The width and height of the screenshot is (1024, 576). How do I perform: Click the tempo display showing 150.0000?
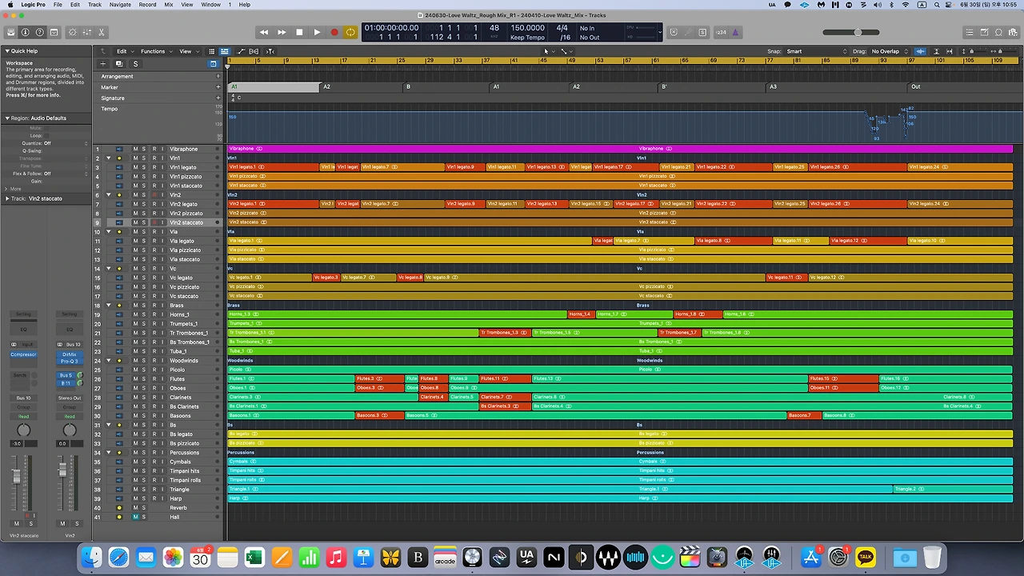pyautogui.click(x=528, y=28)
